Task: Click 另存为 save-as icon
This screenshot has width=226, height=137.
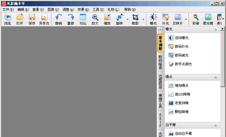Action: coord(44,17)
